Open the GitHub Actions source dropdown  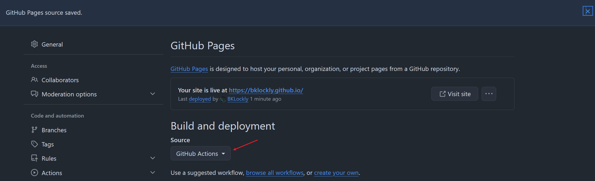point(201,153)
